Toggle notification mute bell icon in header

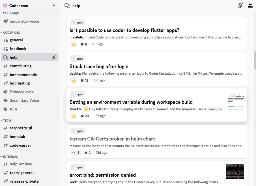click(x=240, y=6)
